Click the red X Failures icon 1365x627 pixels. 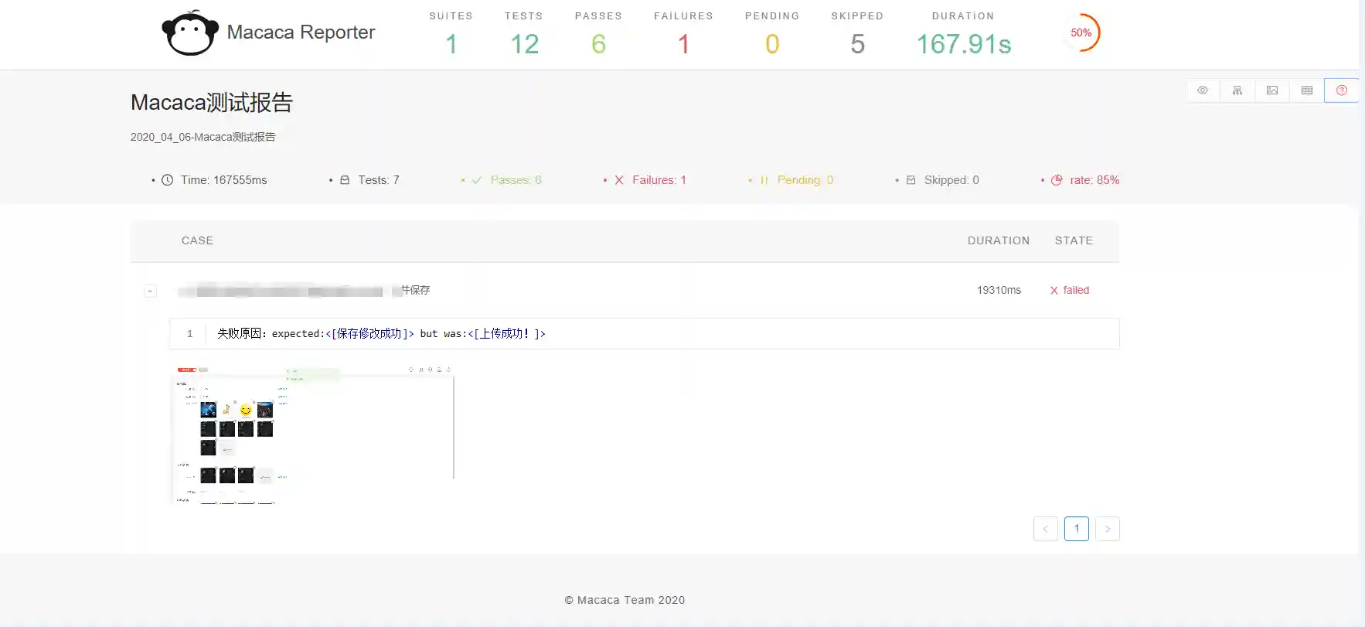coord(619,180)
